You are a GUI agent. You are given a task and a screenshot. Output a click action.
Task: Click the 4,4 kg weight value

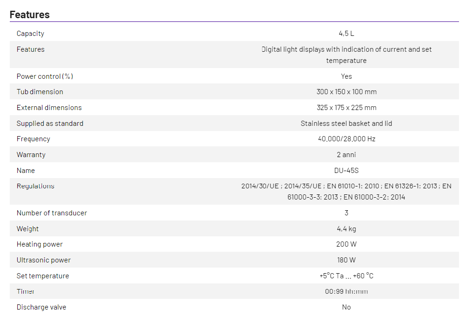coord(346,229)
